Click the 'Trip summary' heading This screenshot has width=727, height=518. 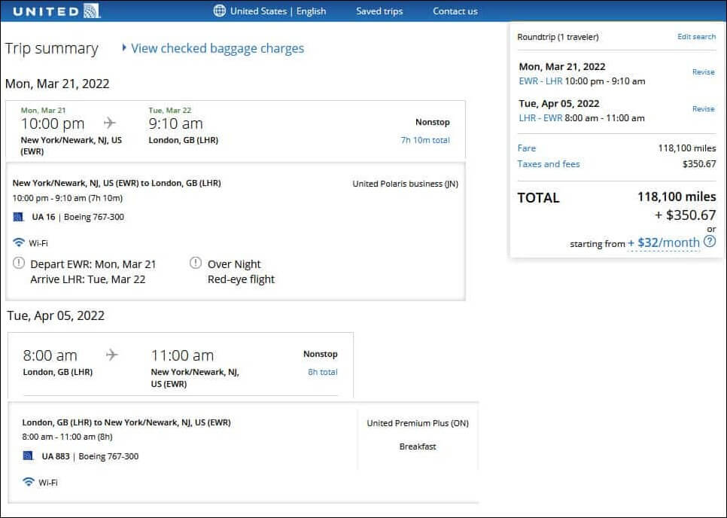(x=51, y=49)
